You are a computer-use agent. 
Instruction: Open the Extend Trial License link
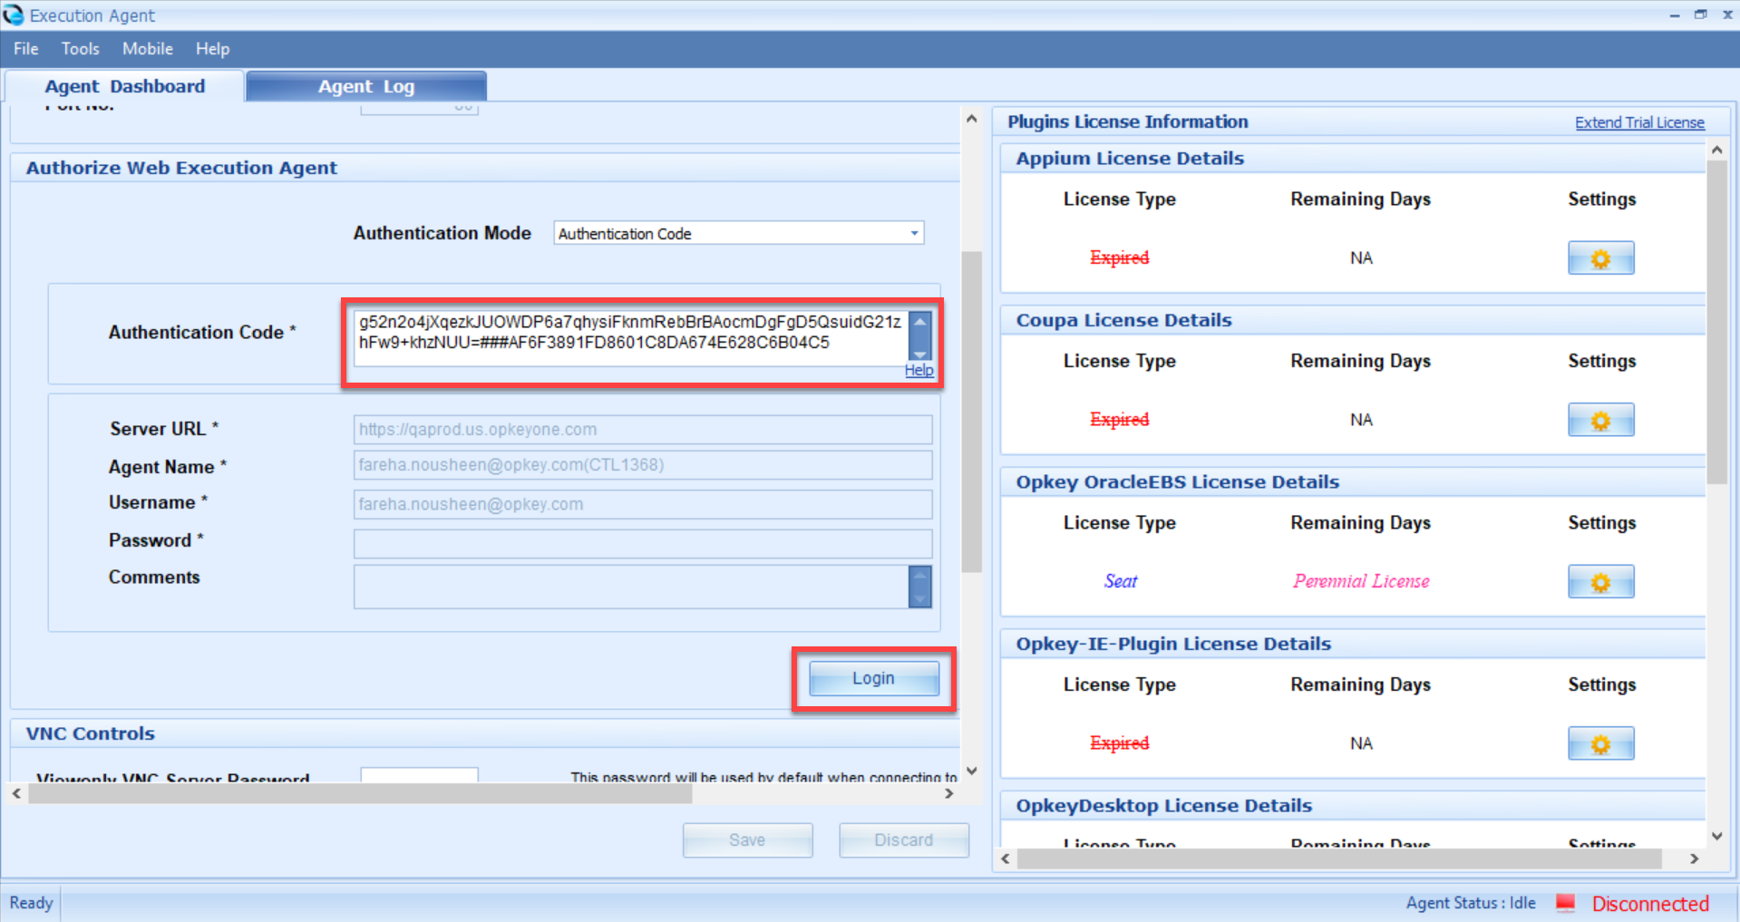tap(1639, 122)
